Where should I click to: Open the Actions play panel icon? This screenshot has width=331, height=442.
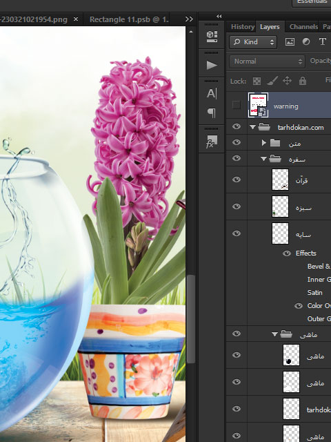(212, 65)
